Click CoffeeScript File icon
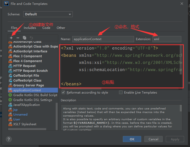The width and height of the screenshot is (190, 147). point(10,76)
